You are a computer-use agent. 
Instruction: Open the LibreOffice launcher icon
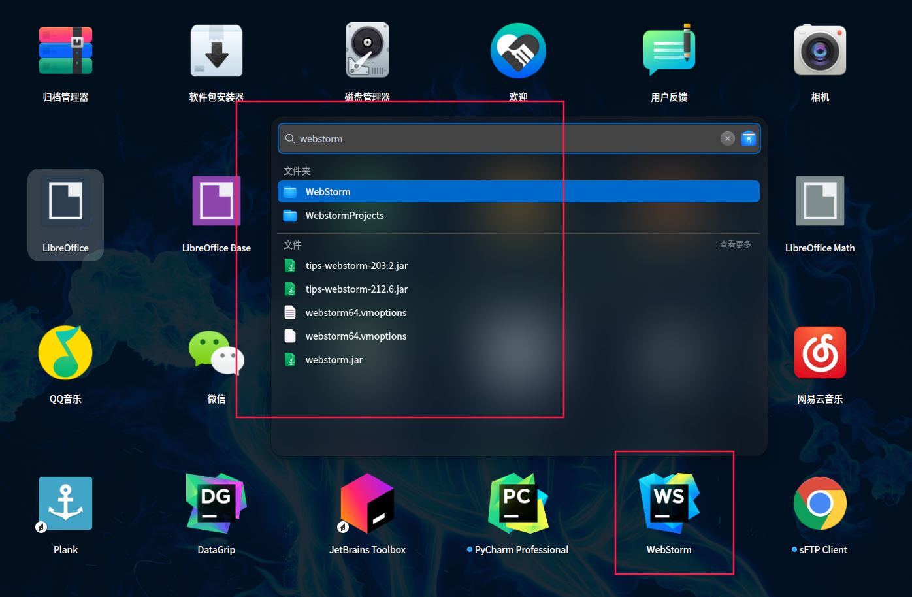point(65,202)
